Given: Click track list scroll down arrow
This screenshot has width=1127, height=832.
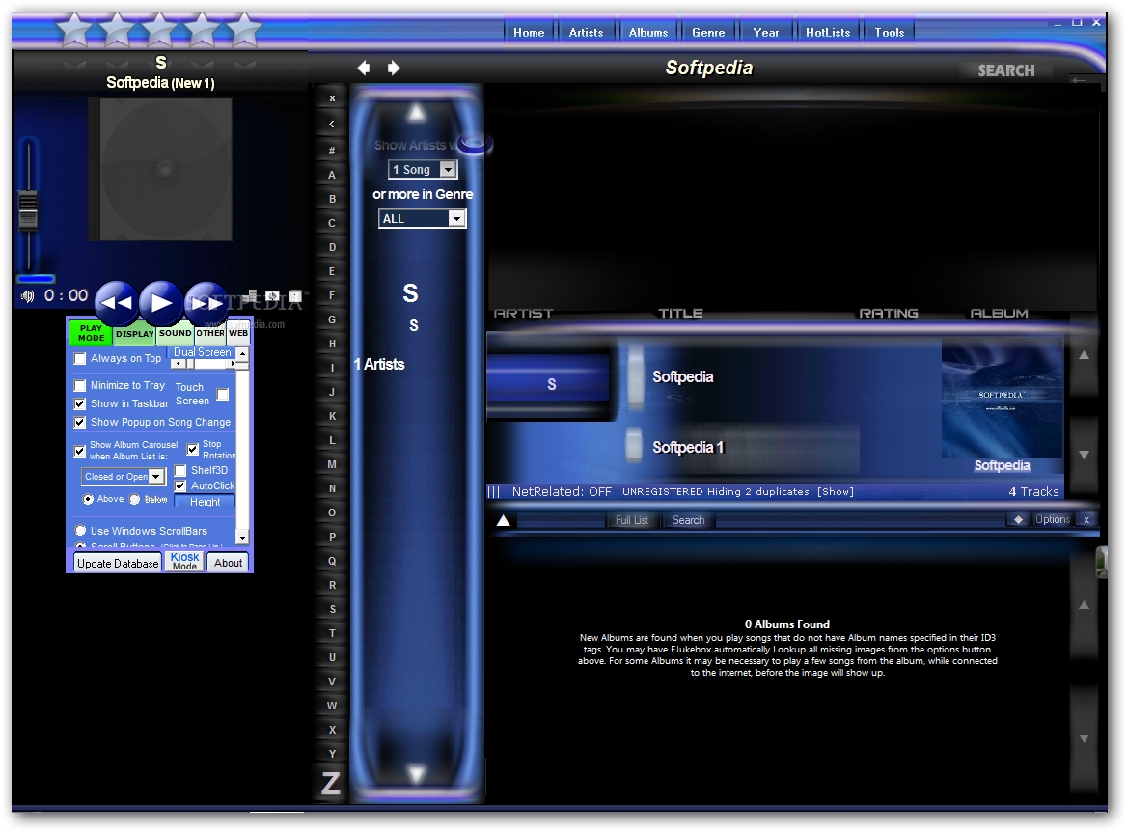Looking at the screenshot, I should (1084, 455).
